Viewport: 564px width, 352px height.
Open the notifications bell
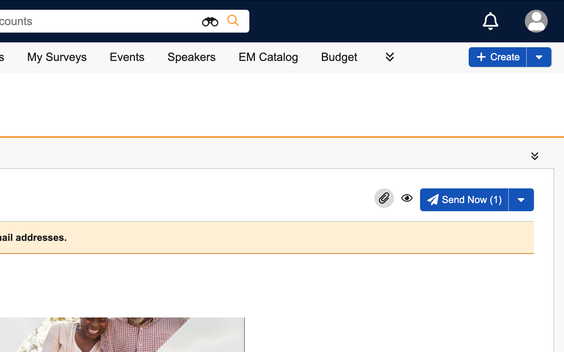click(490, 21)
